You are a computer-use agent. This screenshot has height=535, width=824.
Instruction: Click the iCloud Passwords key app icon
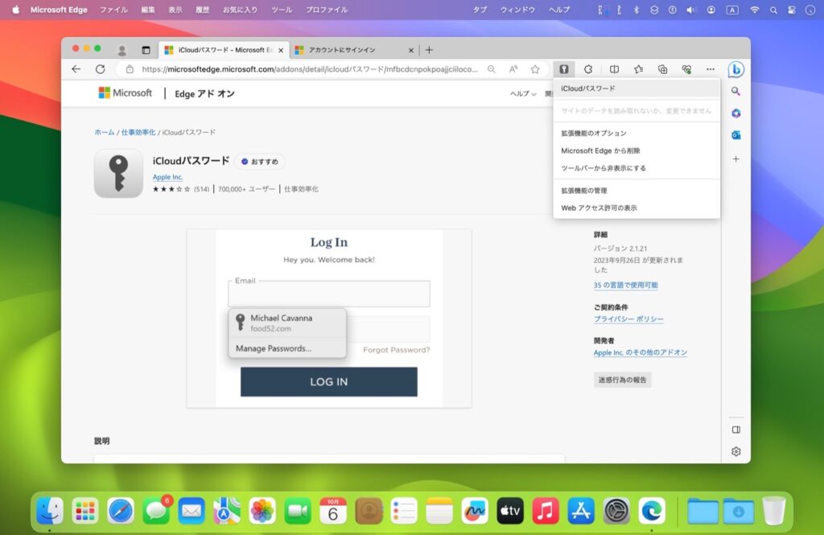(x=118, y=174)
